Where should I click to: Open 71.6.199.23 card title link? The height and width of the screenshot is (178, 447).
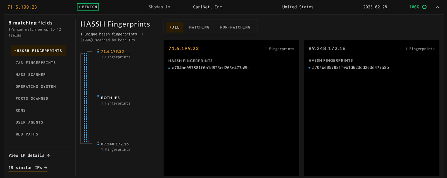click(184, 48)
